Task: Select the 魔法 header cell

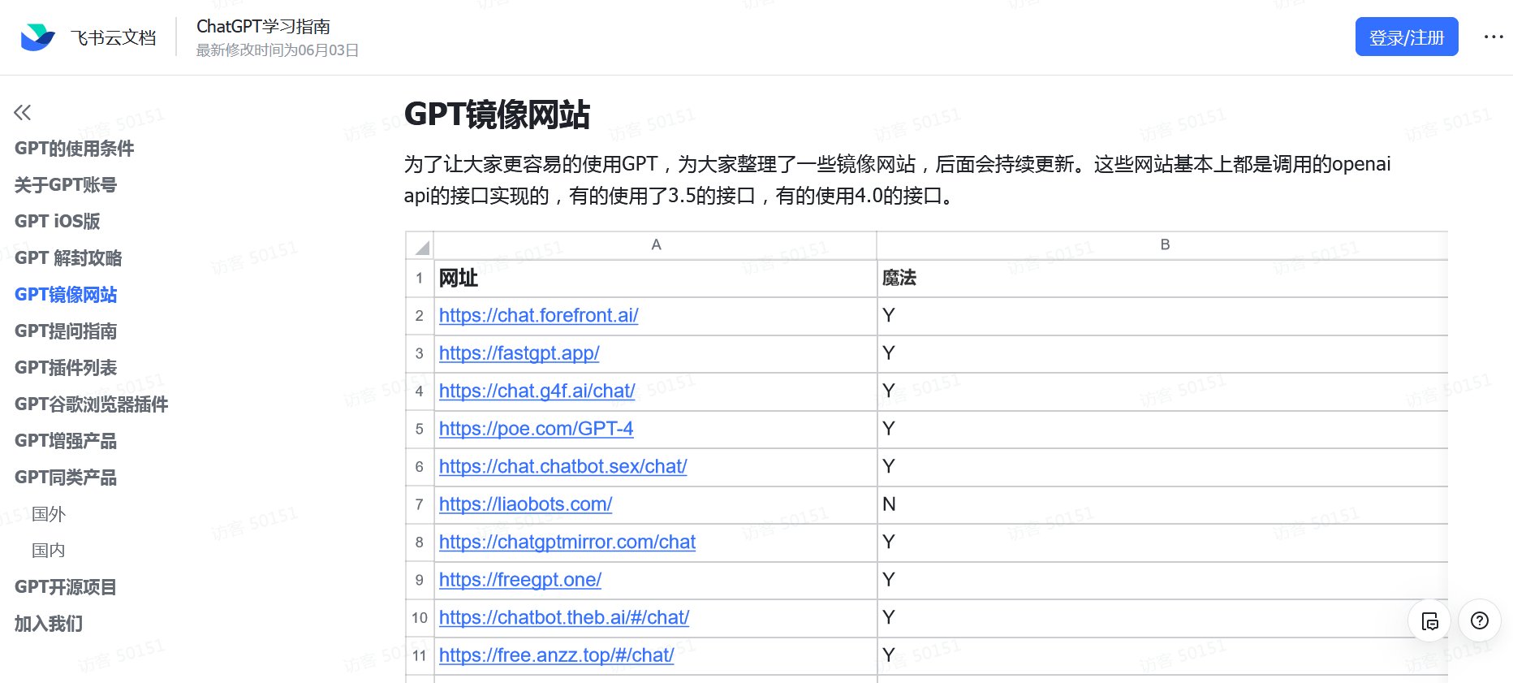Action: pos(1163,279)
